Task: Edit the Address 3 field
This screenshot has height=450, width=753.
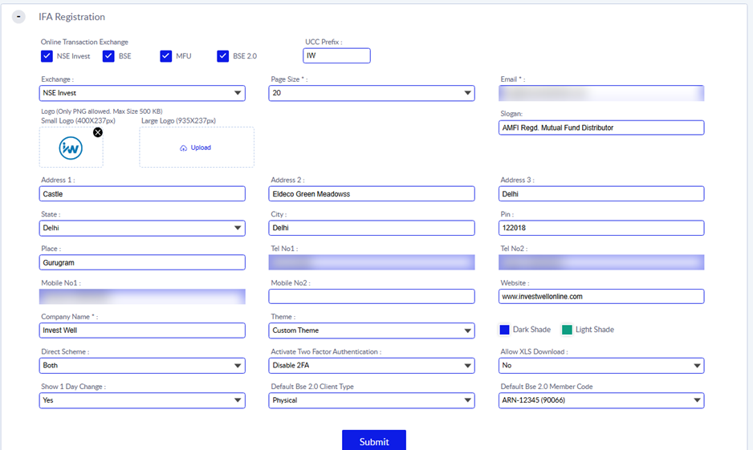Action: point(601,194)
